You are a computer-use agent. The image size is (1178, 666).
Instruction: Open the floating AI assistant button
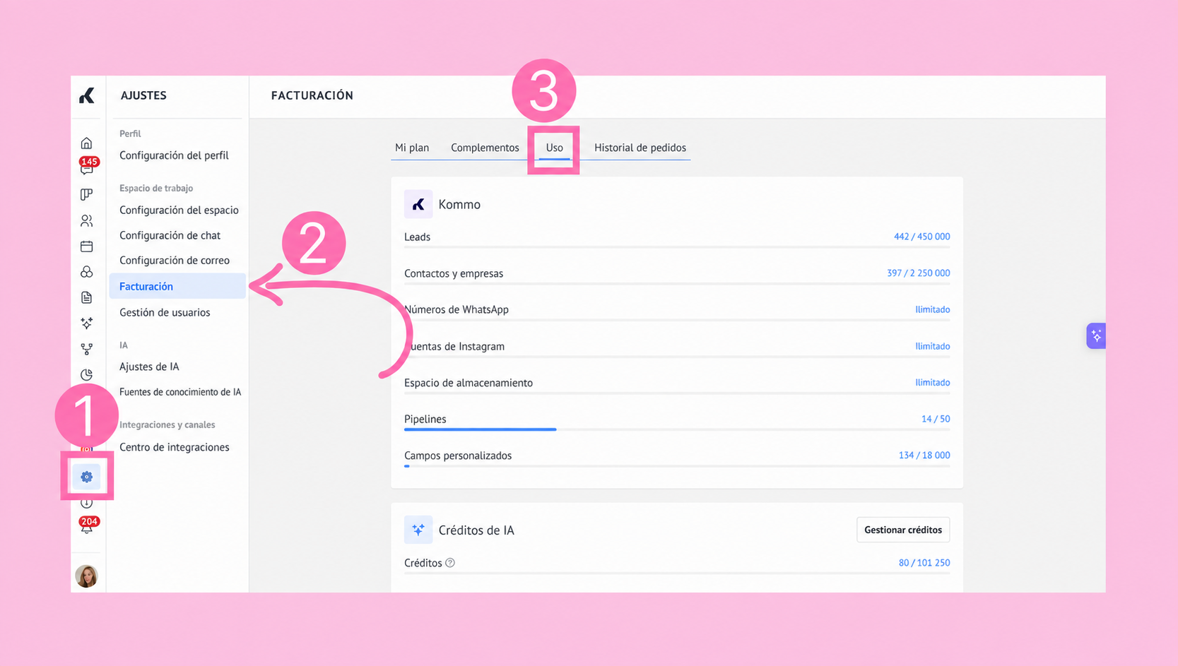pos(1096,336)
